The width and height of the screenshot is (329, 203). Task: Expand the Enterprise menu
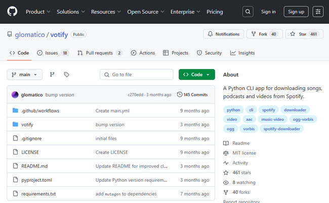coord(185,12)
